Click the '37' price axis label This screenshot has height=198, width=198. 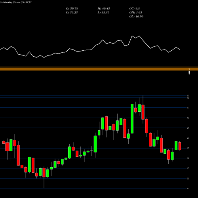[188, 148]
